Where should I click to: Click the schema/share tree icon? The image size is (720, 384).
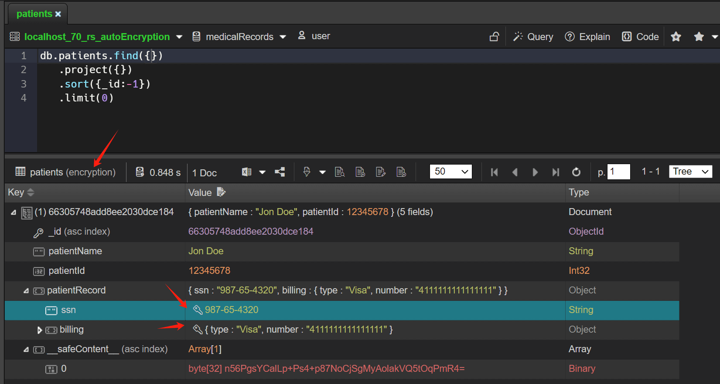click(x=280, y=172)
